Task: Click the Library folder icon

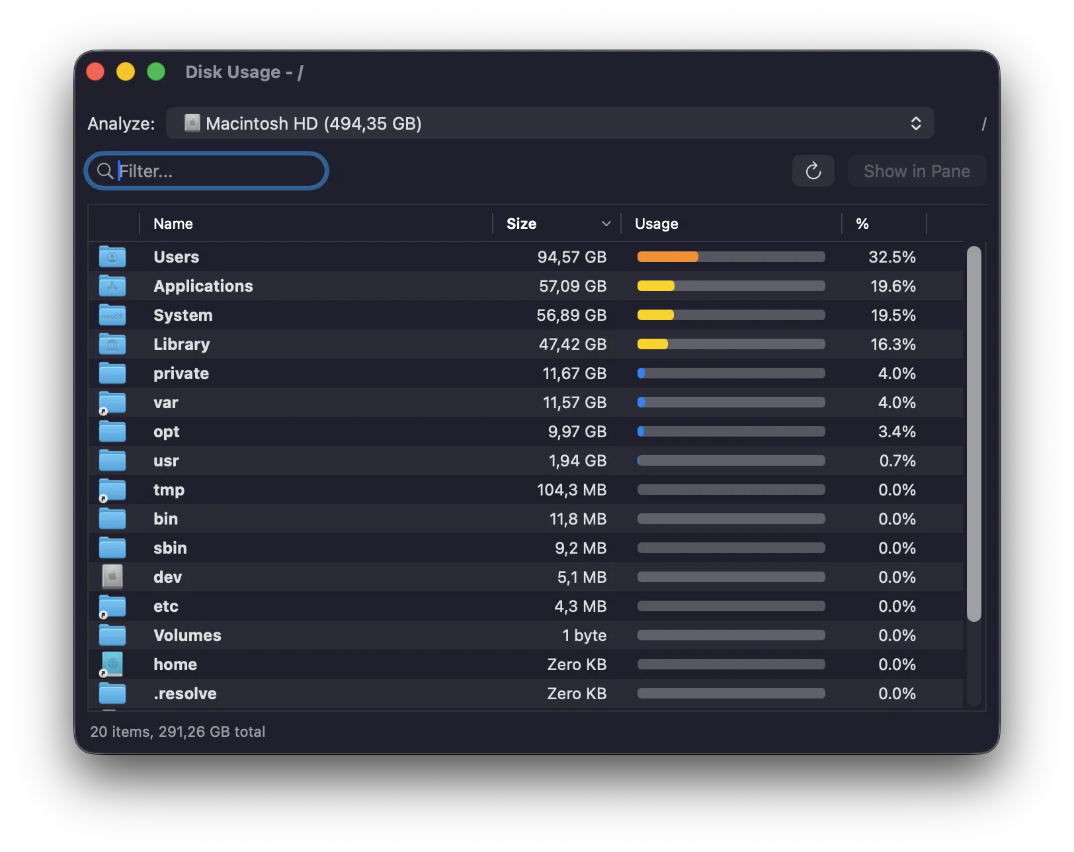Action: point(112,344)
